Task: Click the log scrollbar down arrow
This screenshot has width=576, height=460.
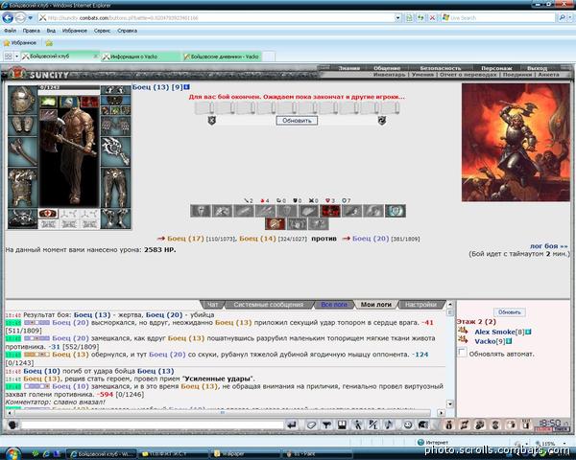Action: [x=451, y=403]
